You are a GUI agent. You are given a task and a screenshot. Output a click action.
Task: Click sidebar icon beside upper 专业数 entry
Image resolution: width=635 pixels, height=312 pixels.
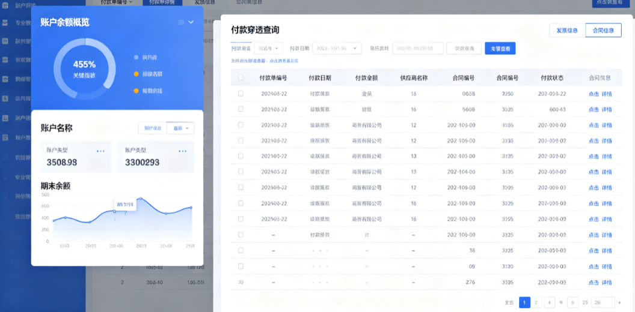(x=5, y=22)
